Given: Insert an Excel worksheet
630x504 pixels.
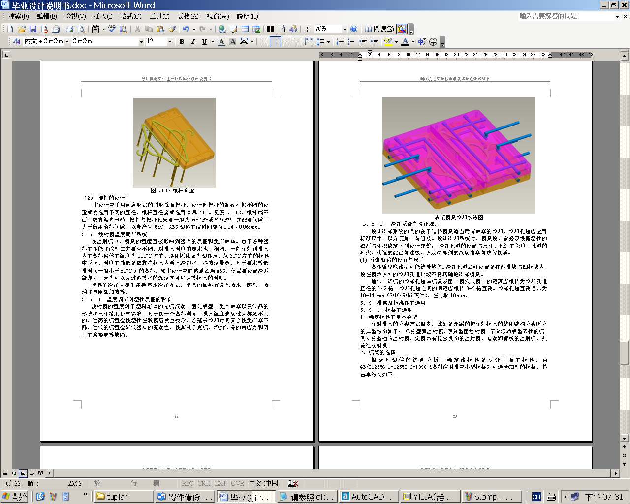Looking at the screenshot, I should click(x=256, y=29).
